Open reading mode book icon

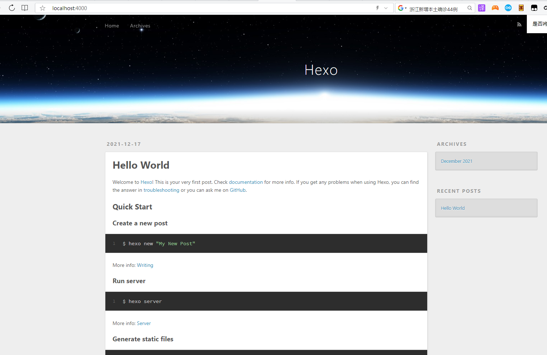pos(25,8)
